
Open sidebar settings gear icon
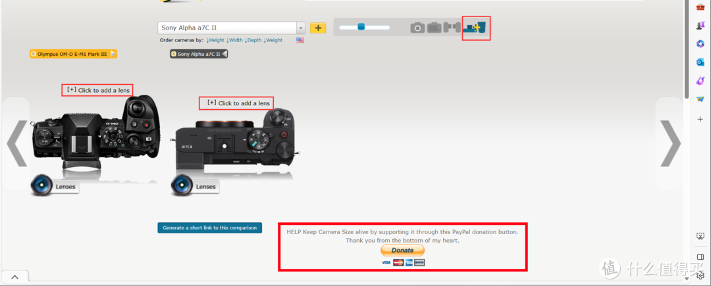702,276
